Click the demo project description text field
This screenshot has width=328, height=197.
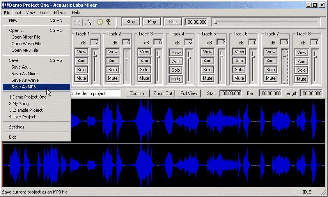(x=96, y=93)
